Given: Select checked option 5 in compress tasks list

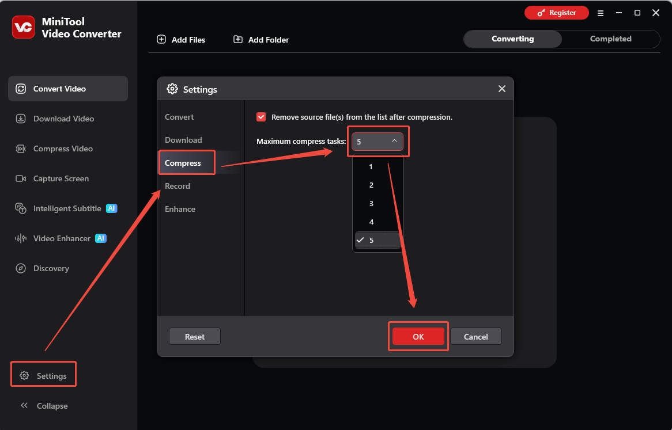Looking at the screenshot, I should [377, 240].
